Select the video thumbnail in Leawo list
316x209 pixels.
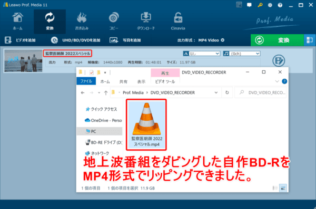[x=23, y=61]
